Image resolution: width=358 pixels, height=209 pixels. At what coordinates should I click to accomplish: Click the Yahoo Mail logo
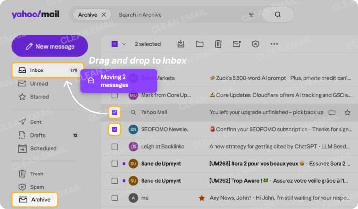pos(36,15)
